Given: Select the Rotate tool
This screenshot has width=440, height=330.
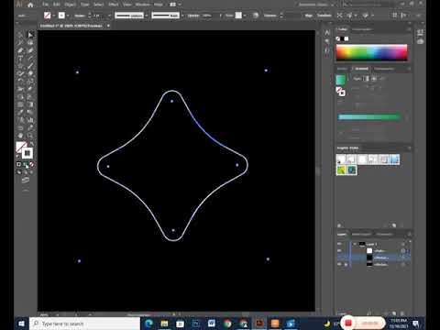Looking at the screenshot, I should pos(20,81).
